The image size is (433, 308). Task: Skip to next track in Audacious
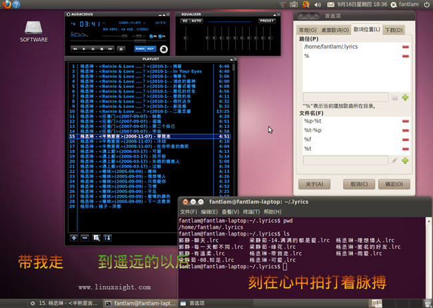(x=110, y=49)
